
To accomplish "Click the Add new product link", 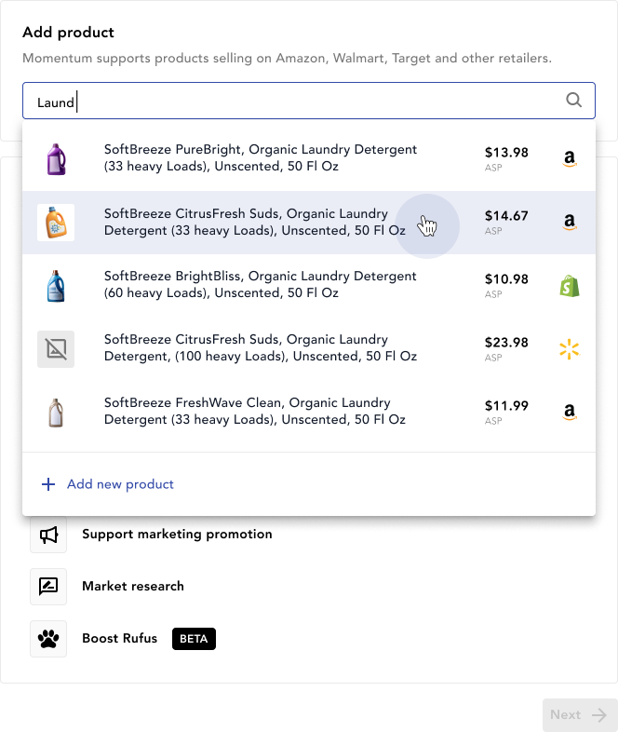I will click(120, 484).
